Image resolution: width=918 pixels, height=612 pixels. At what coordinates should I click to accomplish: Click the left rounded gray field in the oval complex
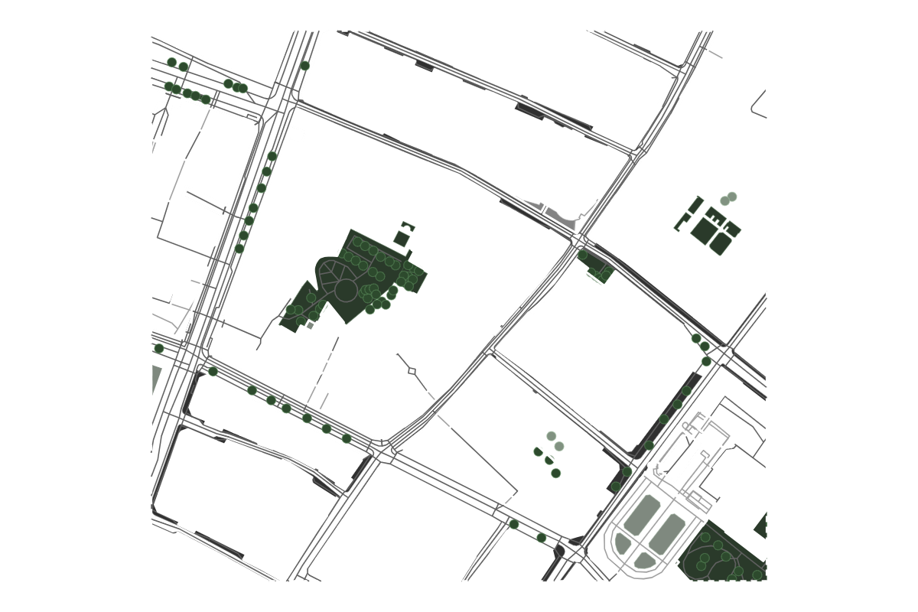tap(642, 514)
